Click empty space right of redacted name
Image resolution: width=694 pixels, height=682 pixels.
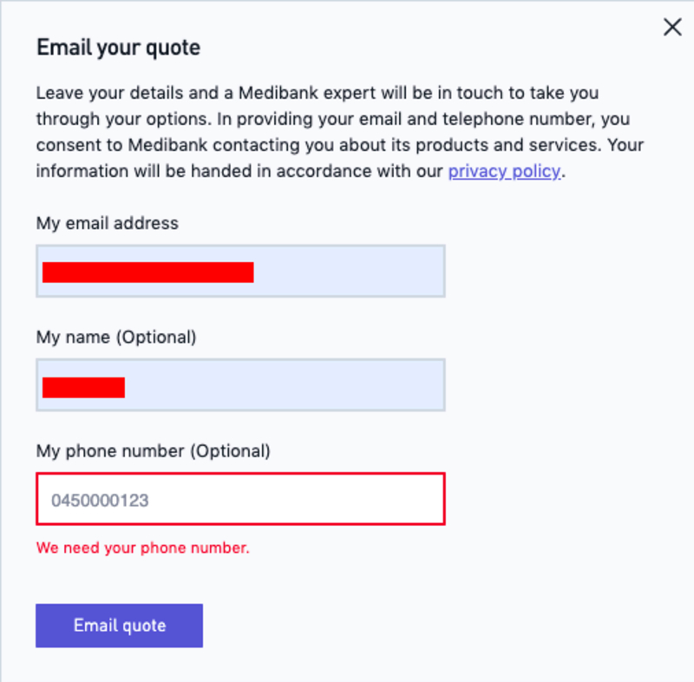[x=284, y=385]
